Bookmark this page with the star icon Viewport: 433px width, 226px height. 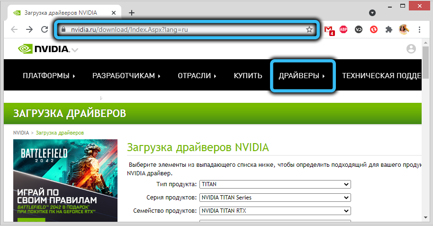(309, 29)
